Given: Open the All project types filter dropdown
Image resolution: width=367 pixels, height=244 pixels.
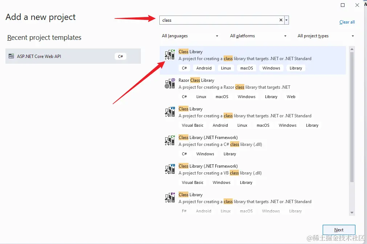Looking at the screenshot, I should coord(326,36).
